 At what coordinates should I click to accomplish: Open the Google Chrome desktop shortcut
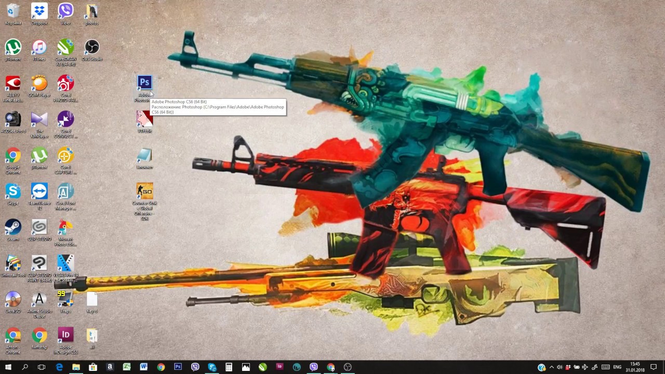[x=13, y=161]
